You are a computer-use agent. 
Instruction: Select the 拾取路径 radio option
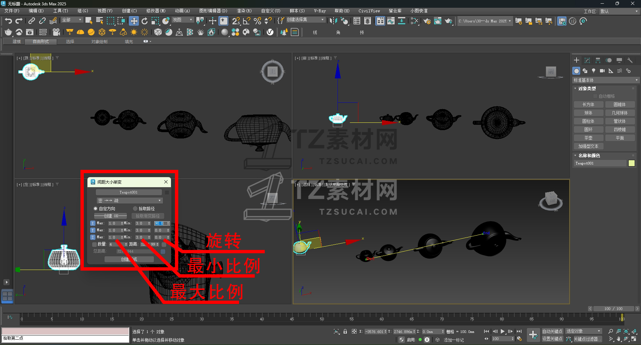(x=135, y=209)
